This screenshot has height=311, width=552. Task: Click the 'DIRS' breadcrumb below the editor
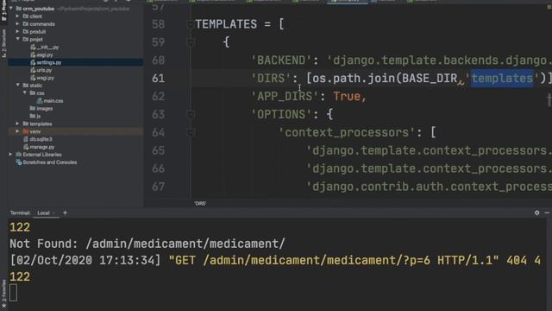click(x=200, y=204)
